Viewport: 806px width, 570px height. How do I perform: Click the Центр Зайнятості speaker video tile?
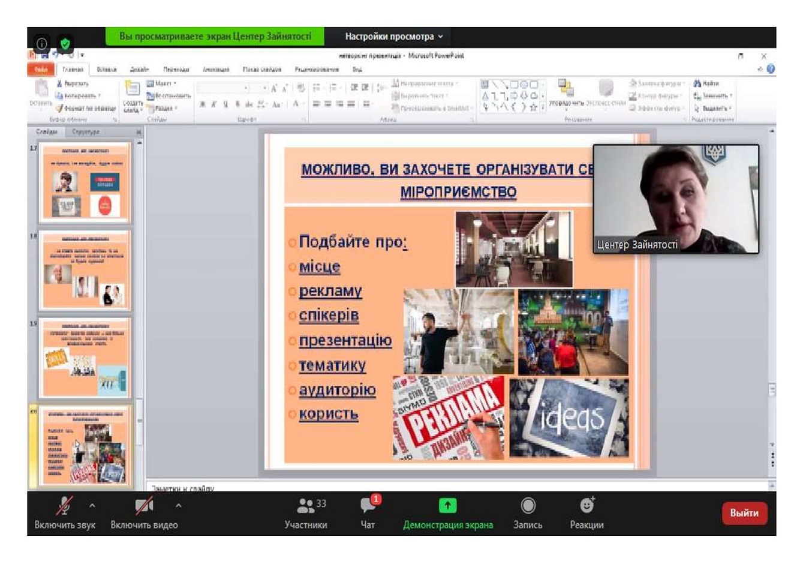[x=676, y=199]
